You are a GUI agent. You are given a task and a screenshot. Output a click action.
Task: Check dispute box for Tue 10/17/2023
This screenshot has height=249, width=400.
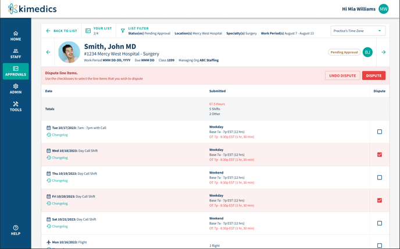tap(380, 132)
